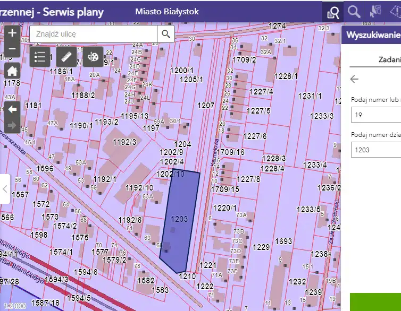Go back using the panel arrow

355,79
